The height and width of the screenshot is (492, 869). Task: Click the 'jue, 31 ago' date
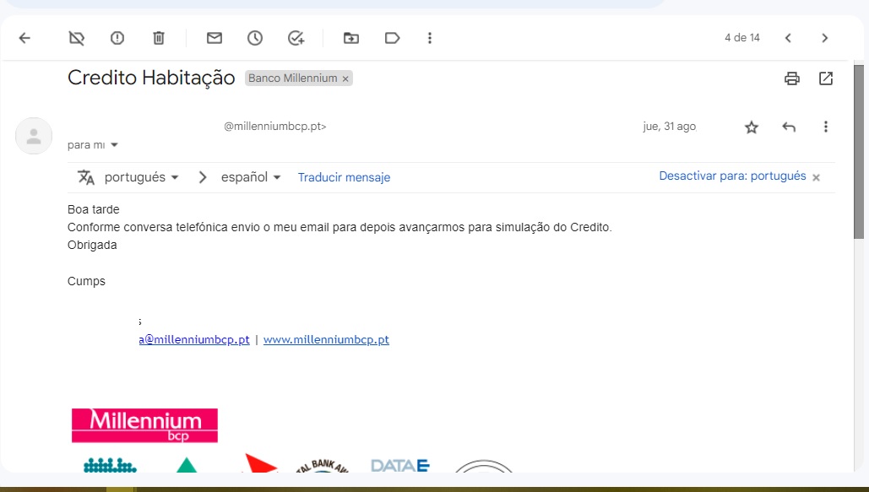670,127
